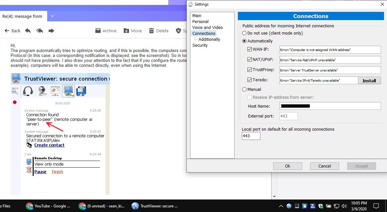Screen dimensions: 387x212
Task: Select the Manual radio option
Action: click(x=251, y=90)
